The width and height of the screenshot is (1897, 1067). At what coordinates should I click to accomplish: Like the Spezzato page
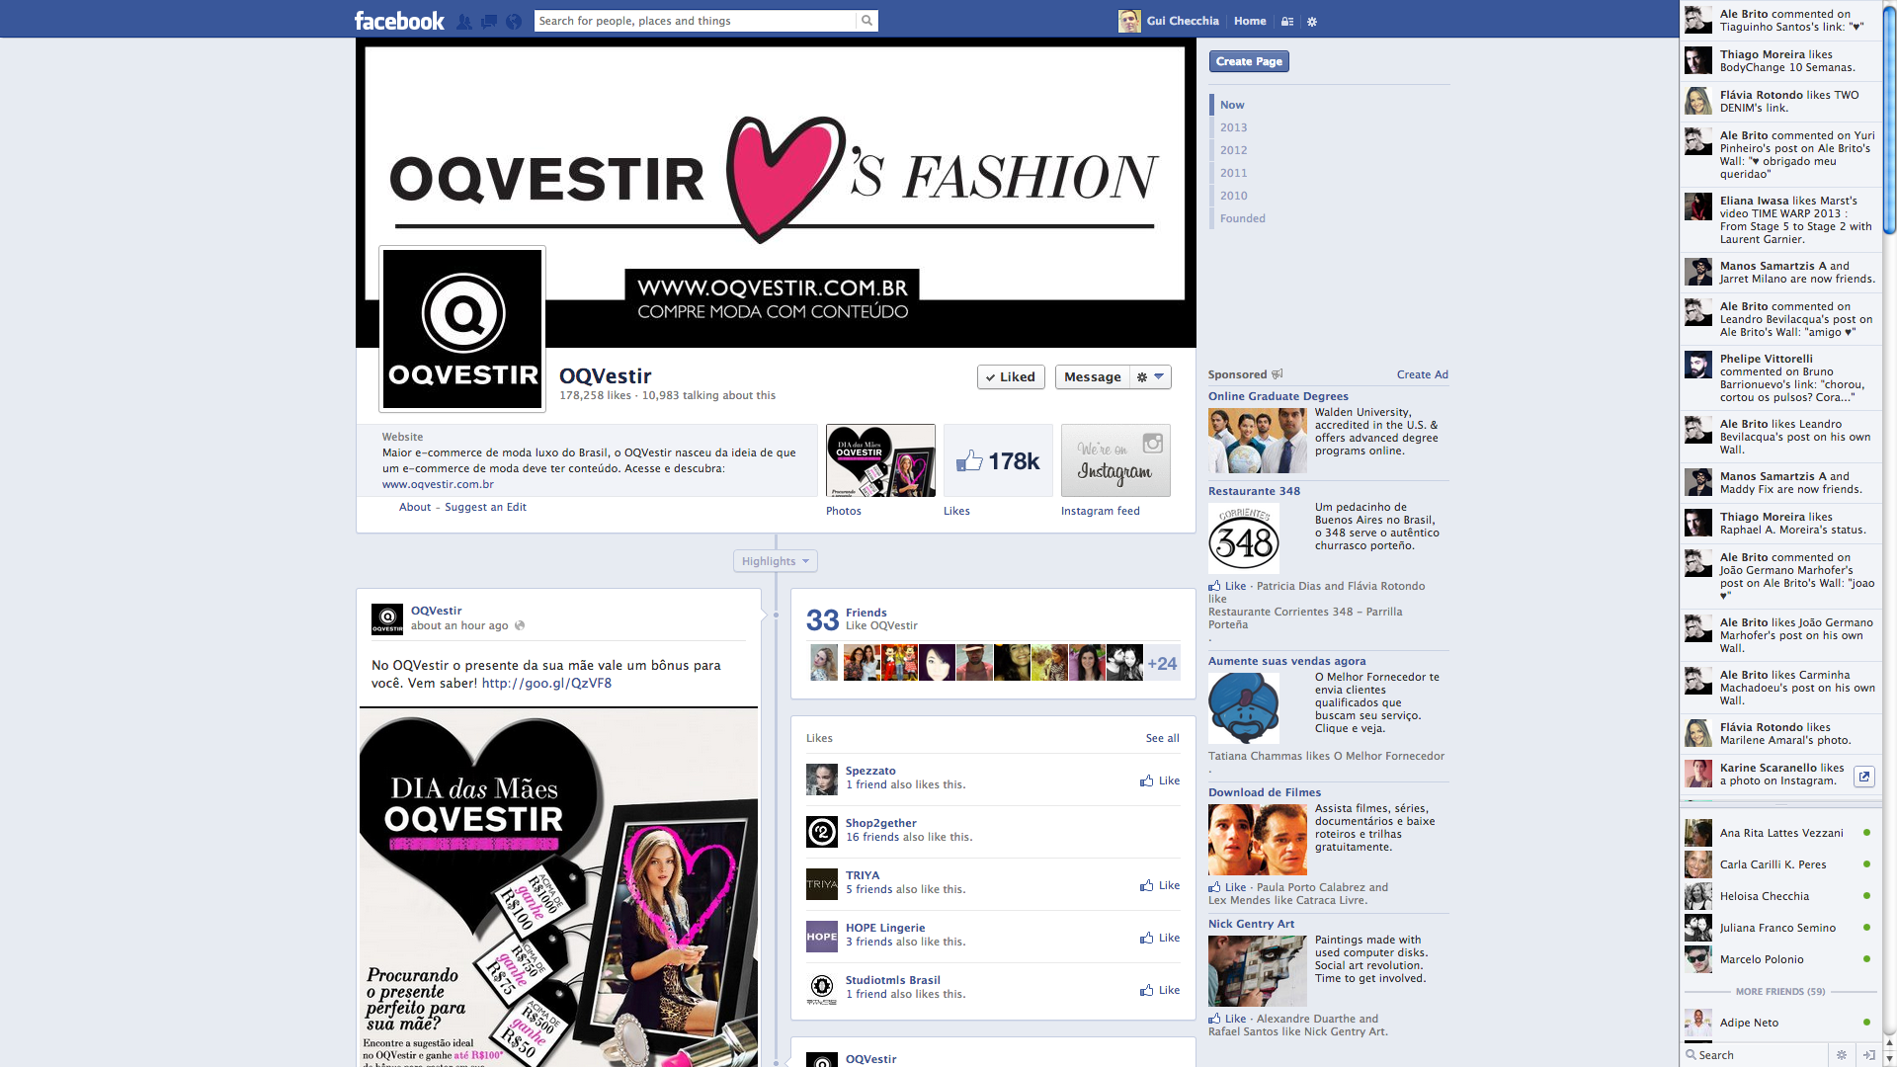tap(1160, 780)
